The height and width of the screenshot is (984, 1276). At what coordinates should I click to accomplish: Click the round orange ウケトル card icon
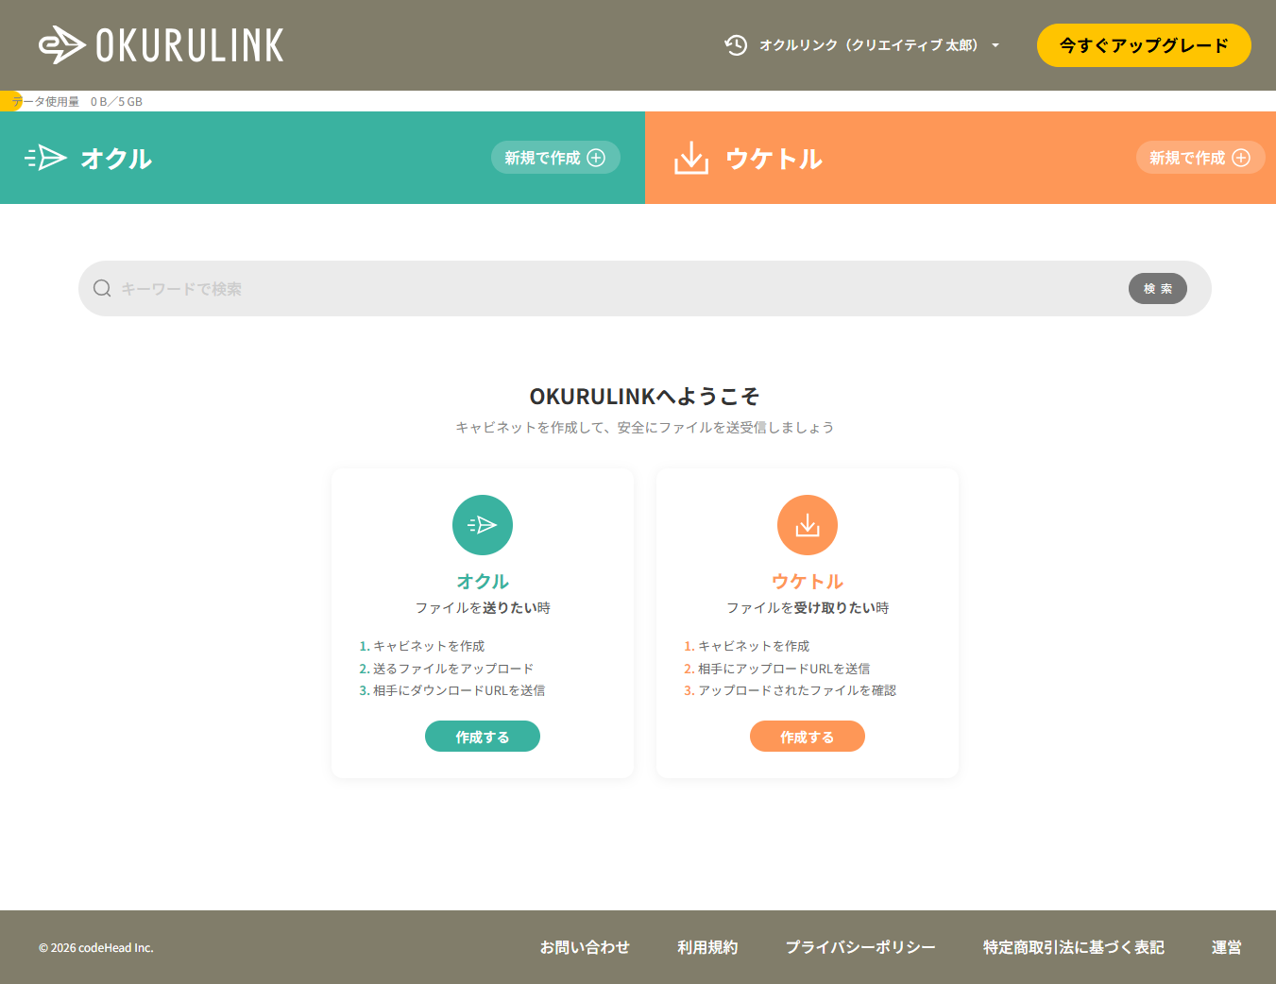pos(808,525)
